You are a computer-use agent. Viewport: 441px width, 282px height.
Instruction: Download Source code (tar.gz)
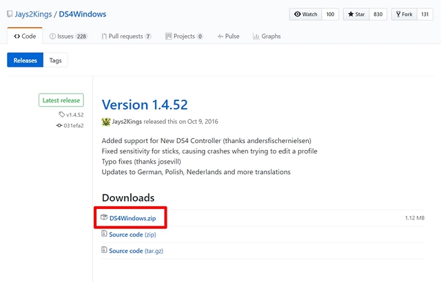coord(136,250)
